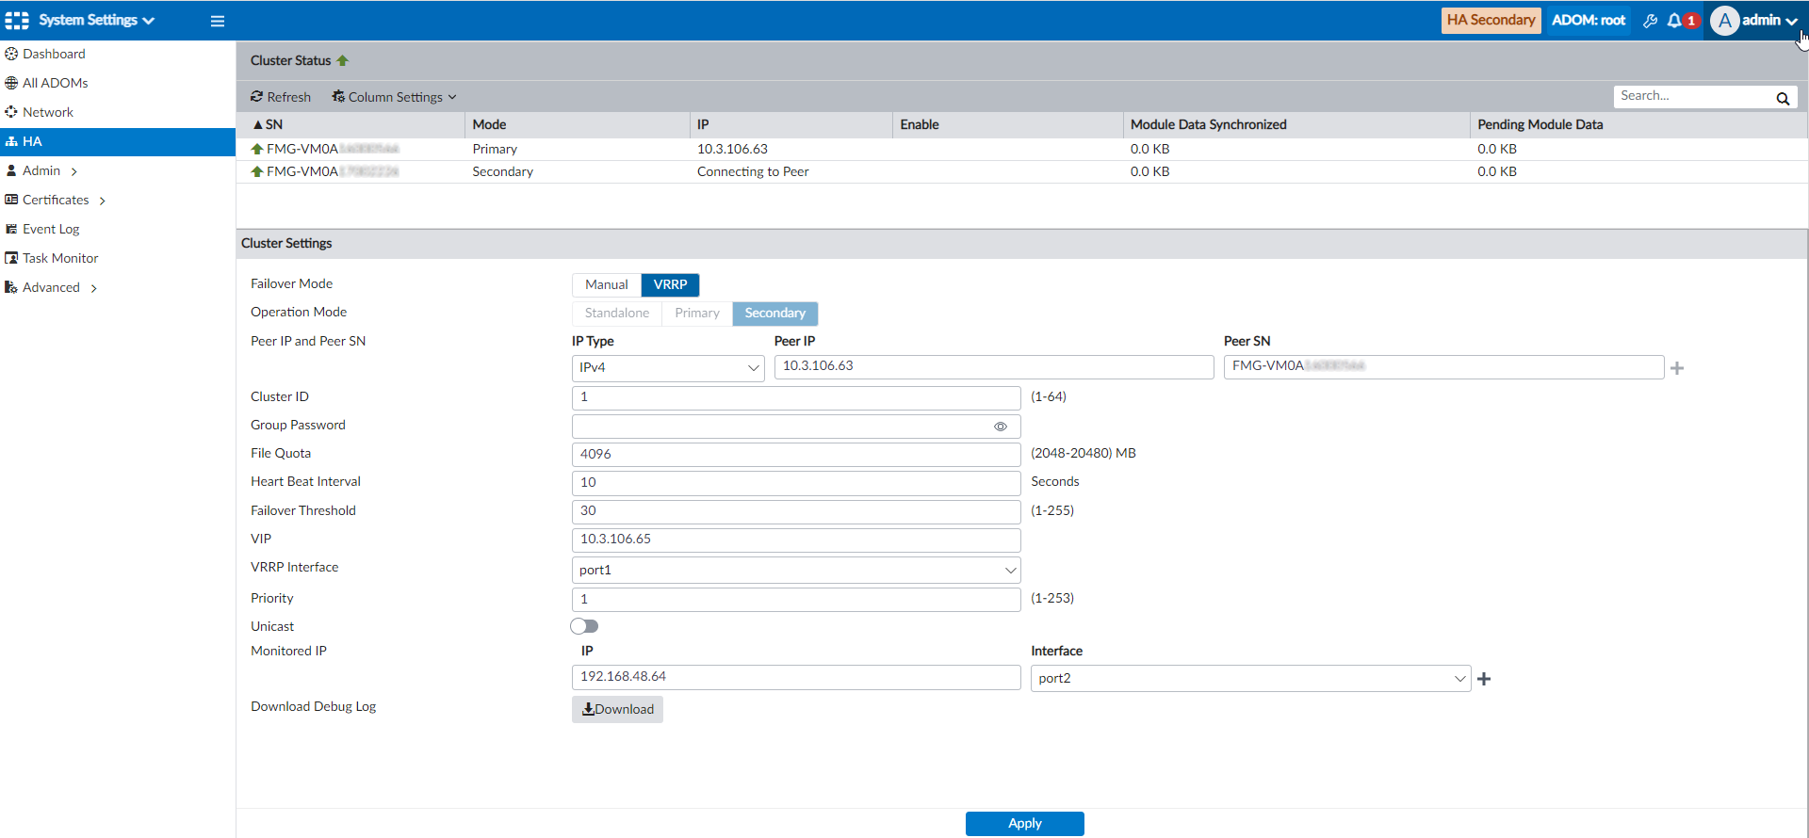Click the wrench tools icon in header
This screenshot has height=838, width=1809.
coord(1650,21)
